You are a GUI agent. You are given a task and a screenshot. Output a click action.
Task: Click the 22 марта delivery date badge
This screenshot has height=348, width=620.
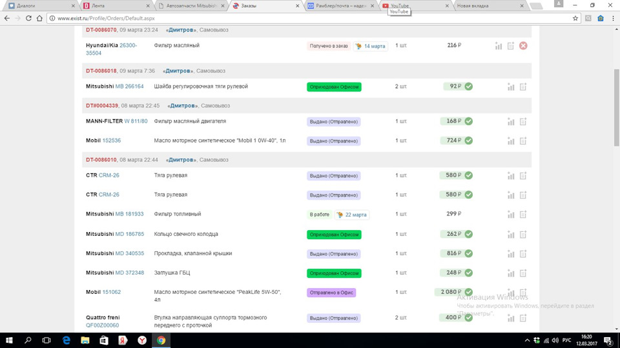[351, 215]
